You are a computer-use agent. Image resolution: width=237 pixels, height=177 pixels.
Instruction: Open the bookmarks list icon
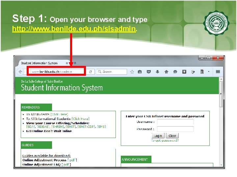click(140, 72)
